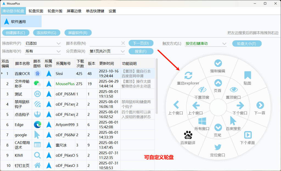This screenshot has height=171, width=281.
Task: Click the Edge browser icon in row 6
Action: 37,124
